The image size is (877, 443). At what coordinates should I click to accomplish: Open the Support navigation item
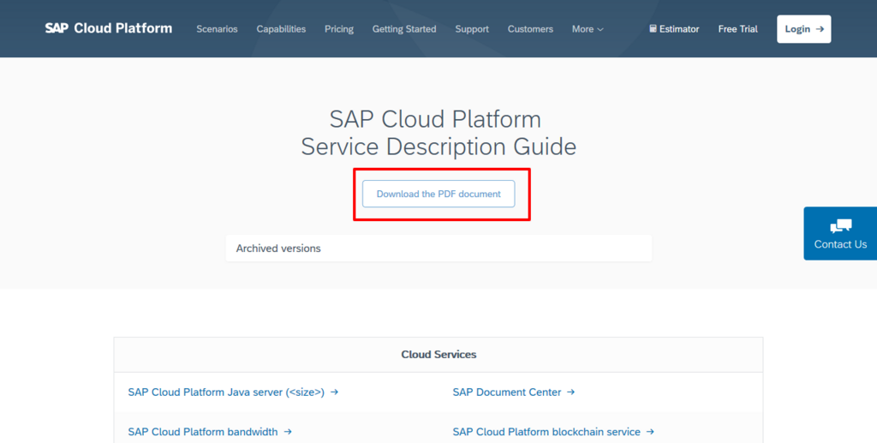coord(472,29)
